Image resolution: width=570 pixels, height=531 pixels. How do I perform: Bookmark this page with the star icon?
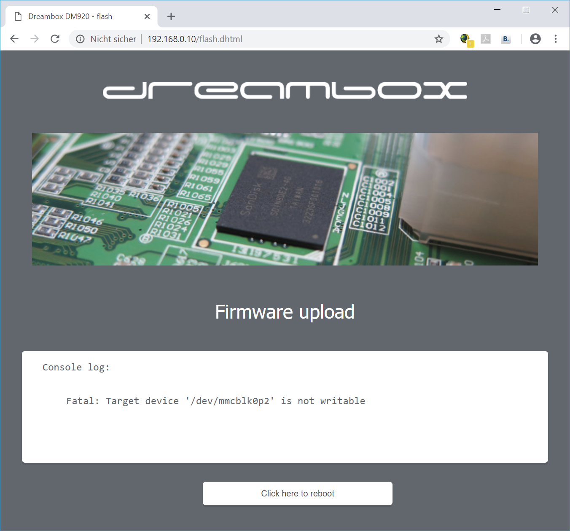pos(439,39)
